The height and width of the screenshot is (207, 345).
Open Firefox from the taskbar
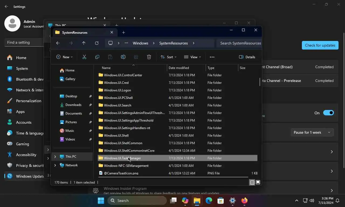(244, 201)
